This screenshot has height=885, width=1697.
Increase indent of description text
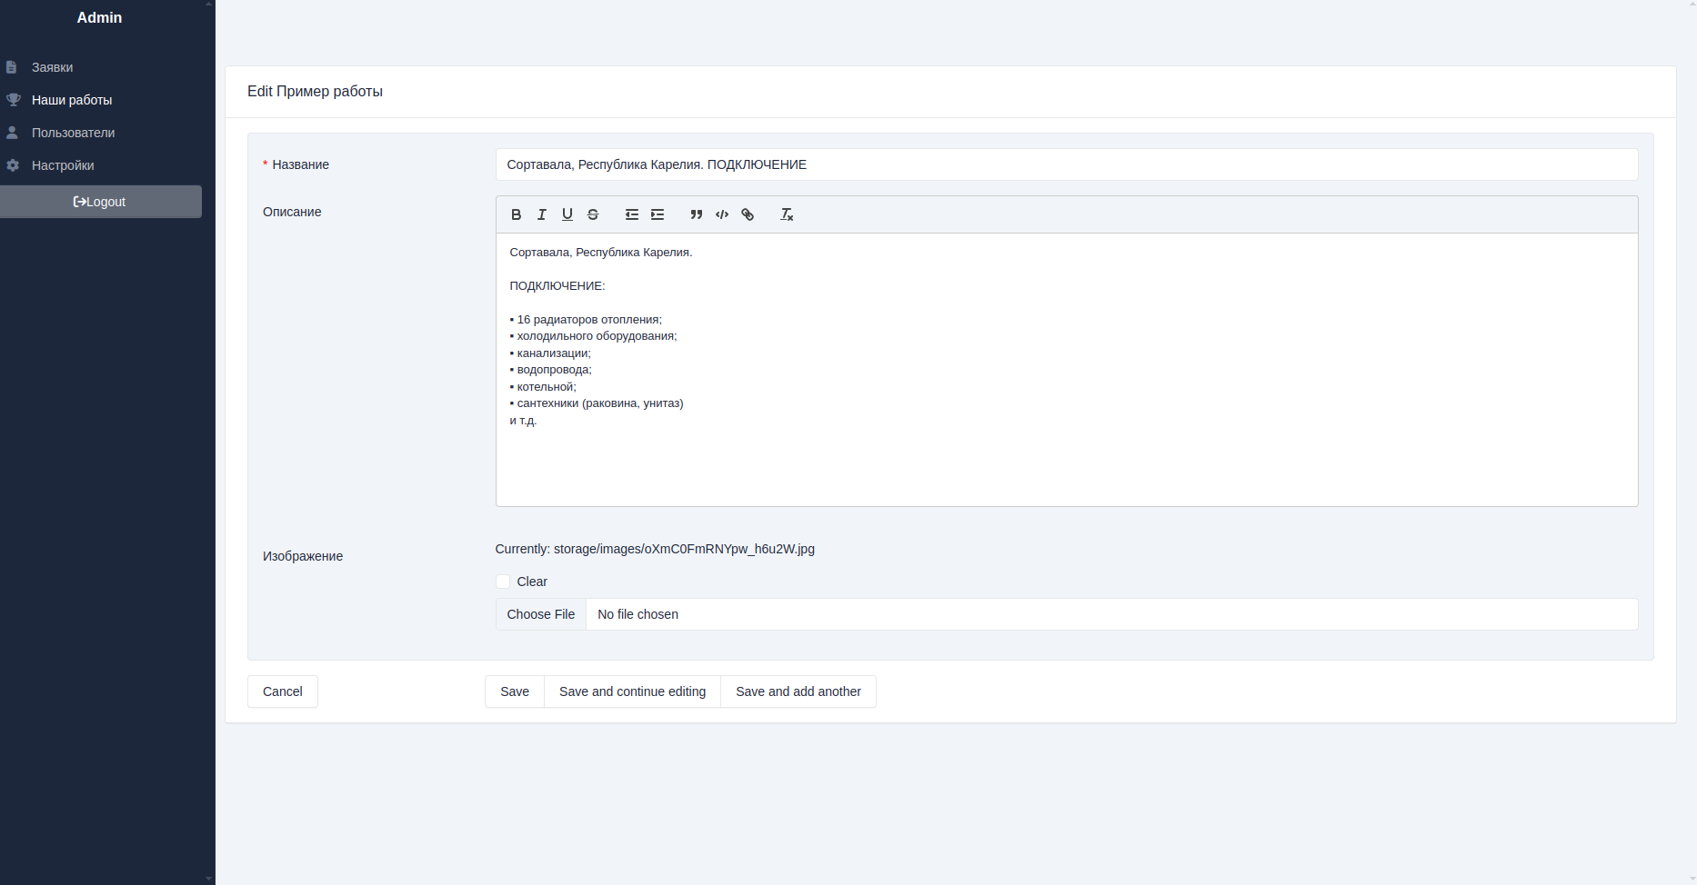pyautogui.click(x=658, y=214)
